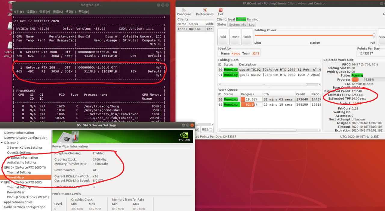Switch to the System Info tab
The image size is (385, 211).
(238, 24)
